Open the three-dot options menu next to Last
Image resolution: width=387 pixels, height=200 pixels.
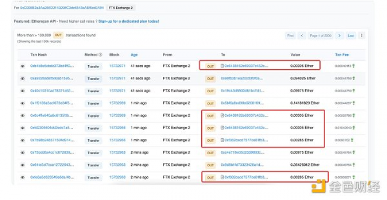pos(362,35)
